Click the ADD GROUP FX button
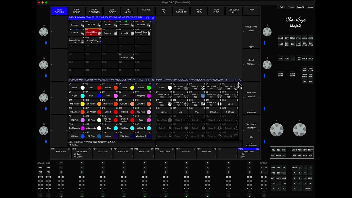 tap(181, 11)
